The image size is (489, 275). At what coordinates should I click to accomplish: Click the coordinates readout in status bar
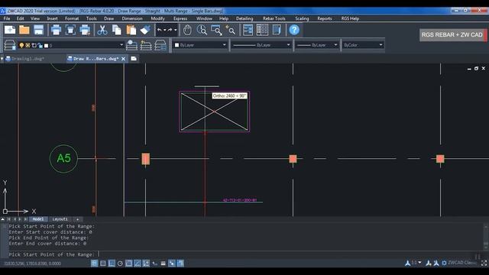click(32, 264)
